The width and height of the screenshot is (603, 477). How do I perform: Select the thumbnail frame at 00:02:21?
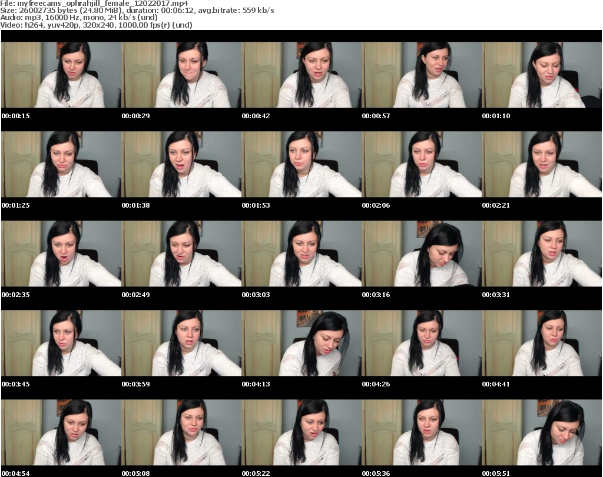coord(542,164)
